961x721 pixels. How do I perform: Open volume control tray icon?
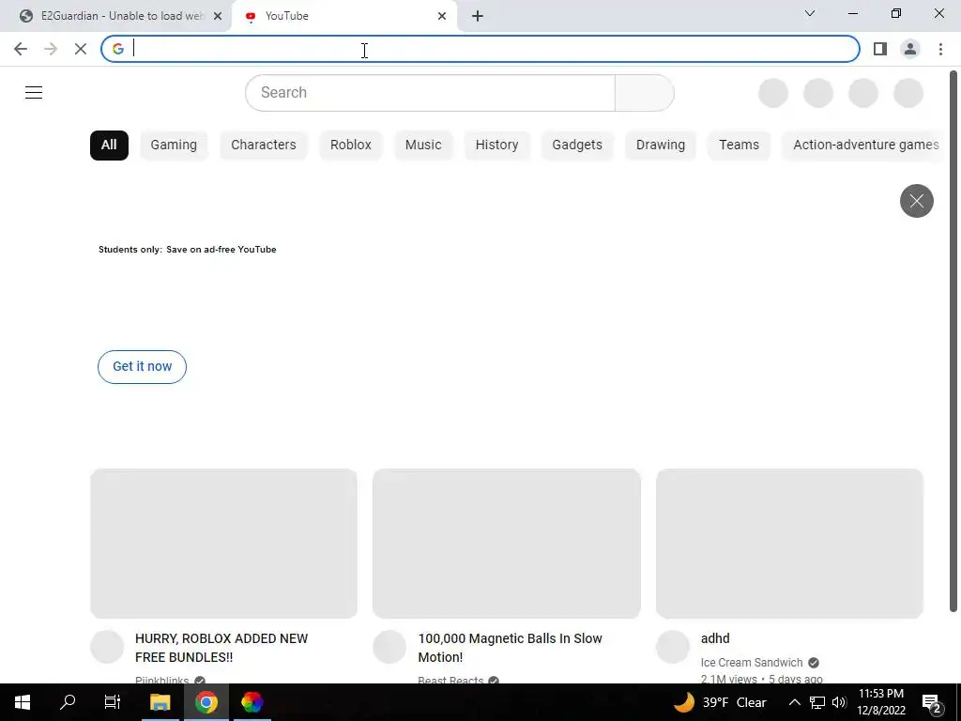point(839,702)
